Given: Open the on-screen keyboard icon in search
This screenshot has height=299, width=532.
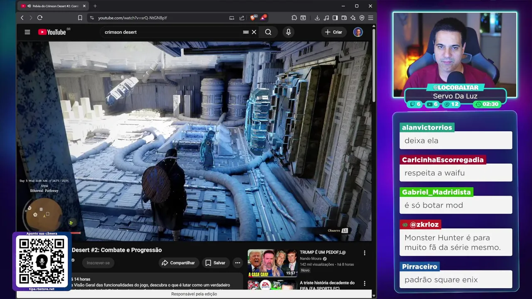Looking at the screenshot, I should point(246,32).
